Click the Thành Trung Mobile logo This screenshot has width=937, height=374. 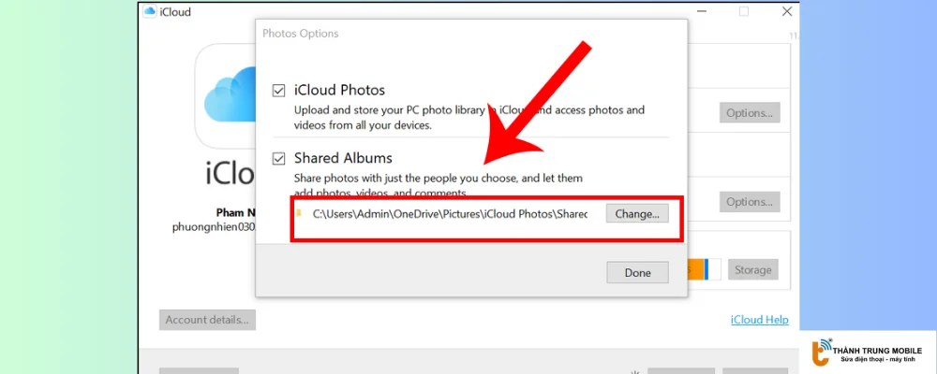point(822,352)
